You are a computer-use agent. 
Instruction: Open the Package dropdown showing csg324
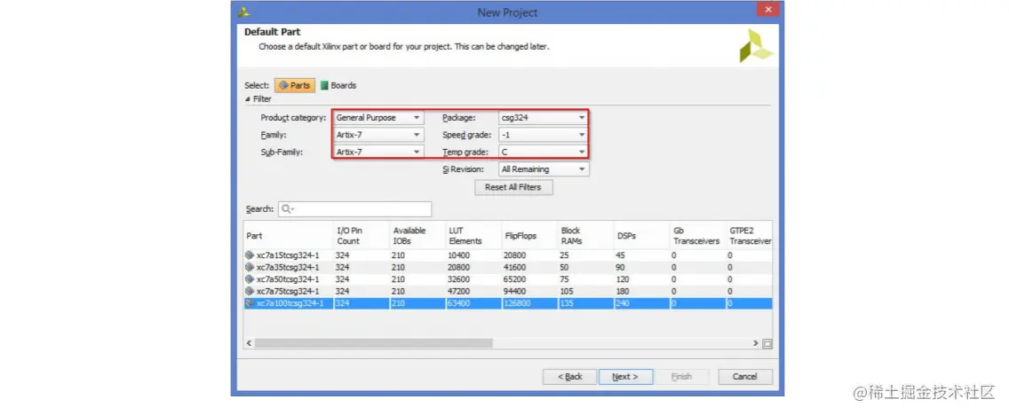tap(544, 118)
